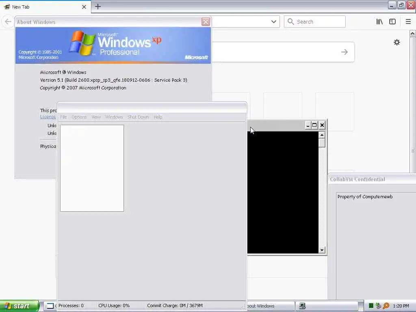Click the green square tray icon
The height and width of the screenshot is (312, 416).
[x=371, y=306]
